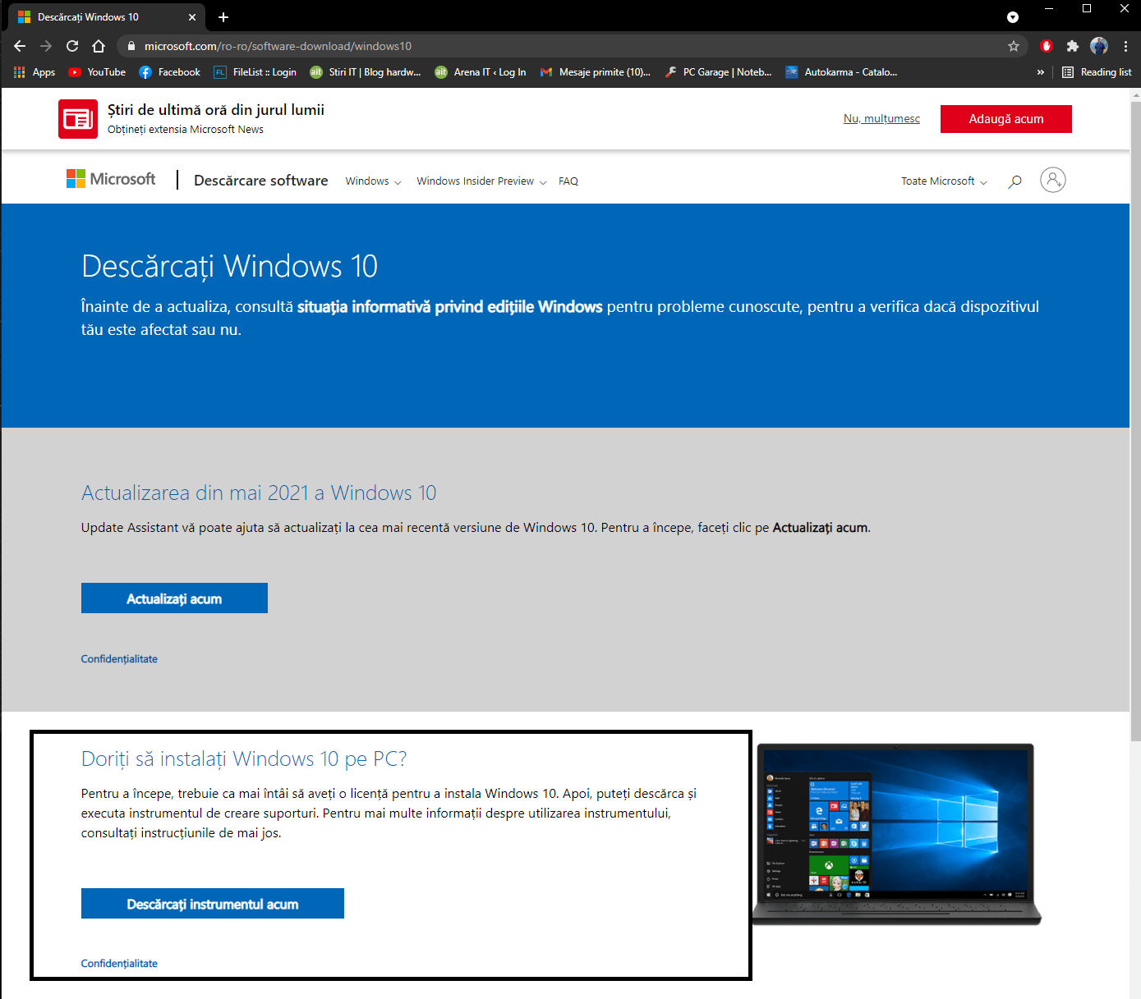Open the Stiri IT Blog hardware bookmark
Viewport: 1141px width, 999px height.
pos(366,72)
